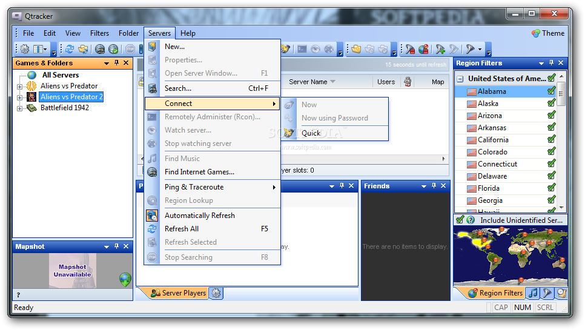
Task: Open Region Filters panel dropdown arrow
Action: pyautogui.click(x=541, y=64)
